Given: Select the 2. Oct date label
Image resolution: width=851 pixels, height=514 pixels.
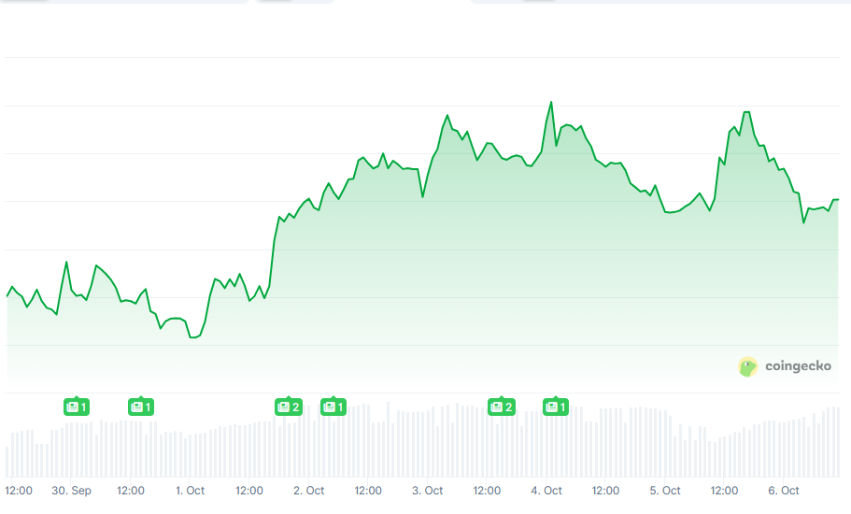Looking at the screenshot, I should click(x=308, y=491).
